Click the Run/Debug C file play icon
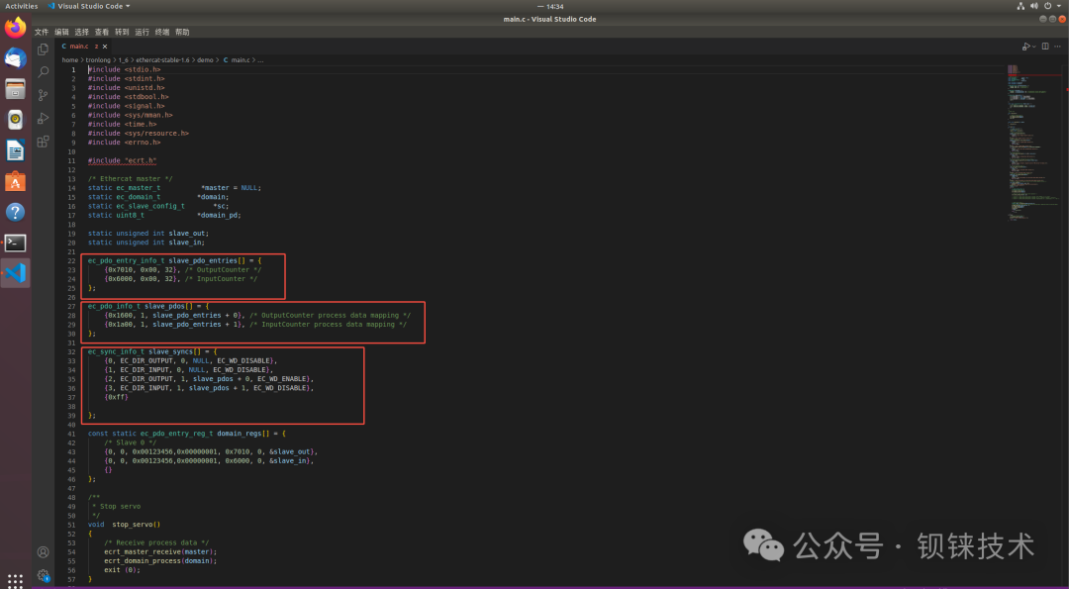 pos(1025,47)
